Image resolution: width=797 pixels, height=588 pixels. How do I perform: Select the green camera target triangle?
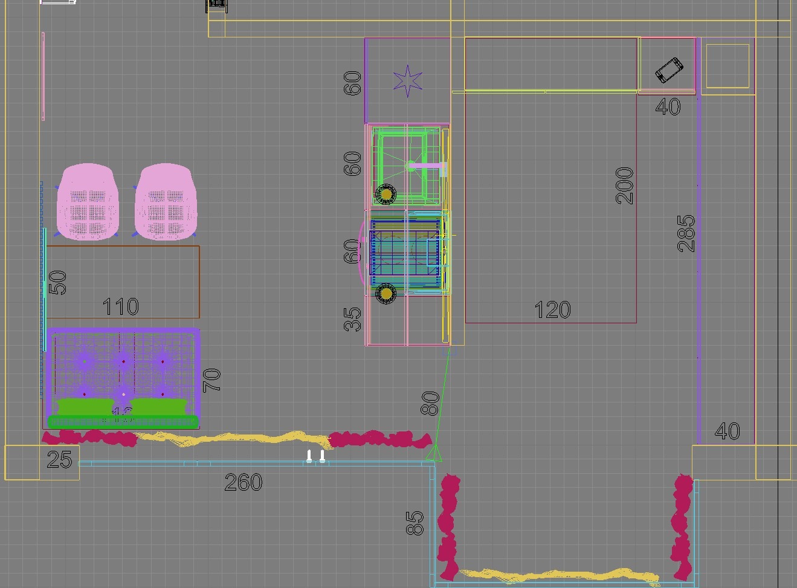[434, 453]
